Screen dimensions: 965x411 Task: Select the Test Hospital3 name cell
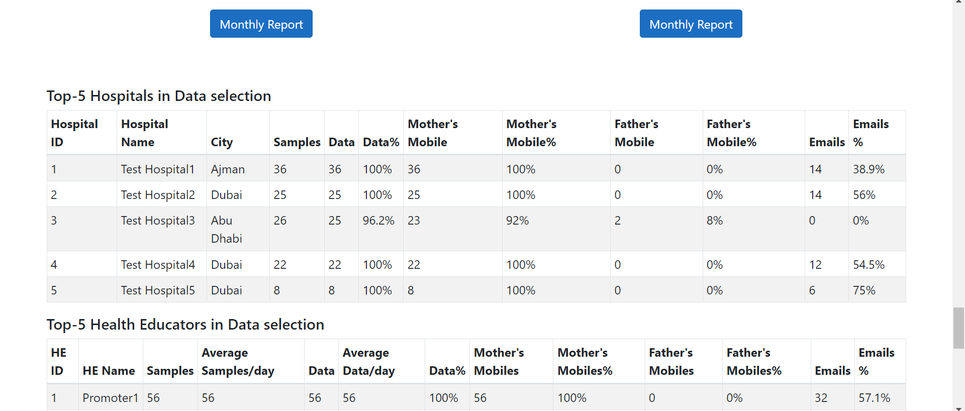pos(157,221)
